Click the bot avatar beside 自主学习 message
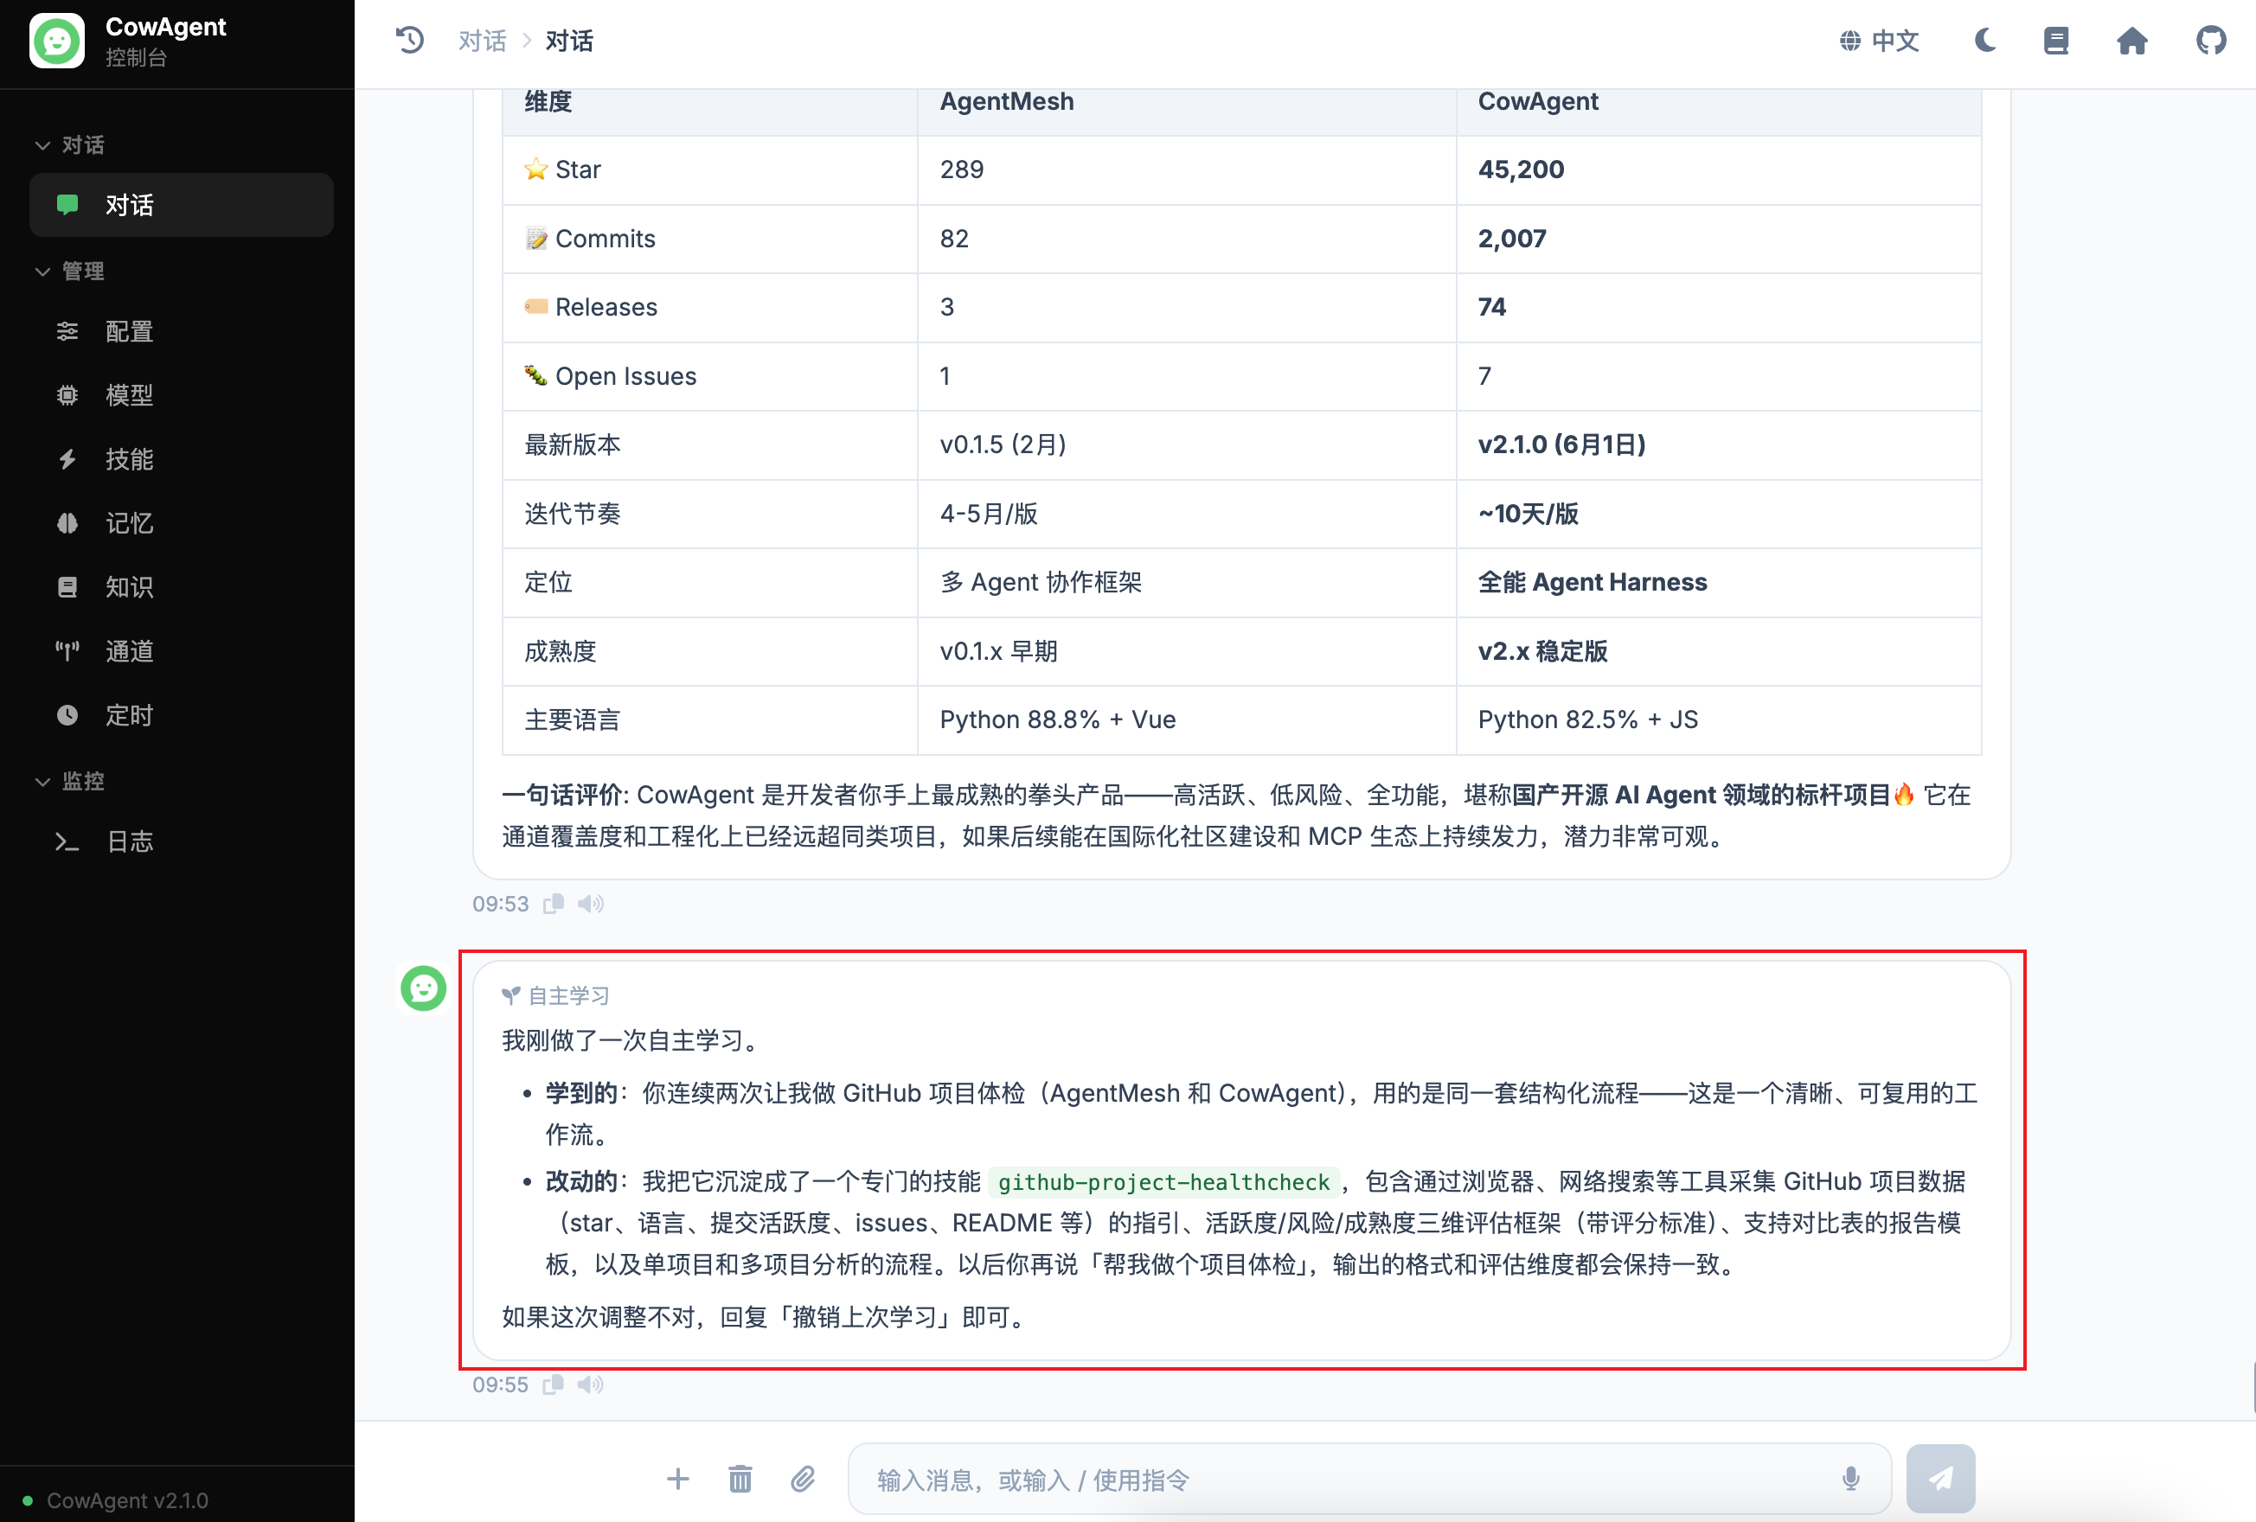 (423, 988)
